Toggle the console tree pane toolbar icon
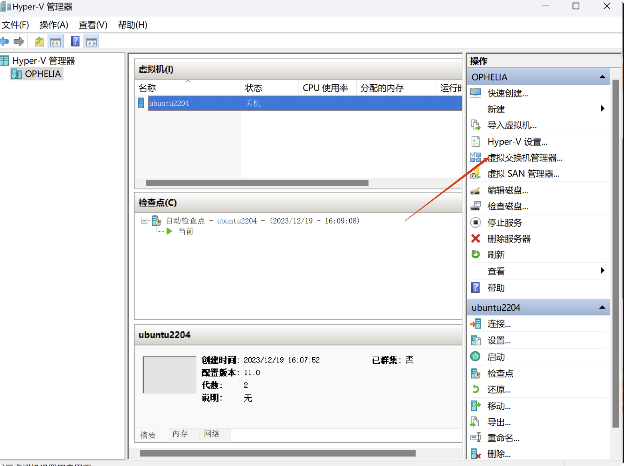 [55, 42]
